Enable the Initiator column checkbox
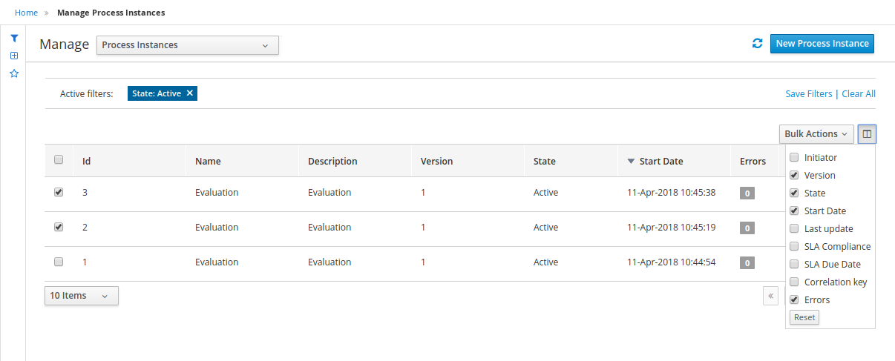Viewport: 895px width, 361px height. tap(794, 157)
